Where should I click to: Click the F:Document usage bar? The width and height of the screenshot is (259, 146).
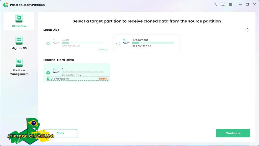pyautogui.click(x=153, y=43)
